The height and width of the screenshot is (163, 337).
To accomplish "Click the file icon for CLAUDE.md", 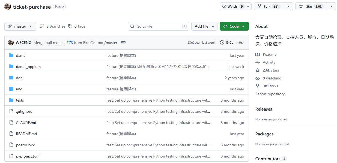I will pos(11,123).
